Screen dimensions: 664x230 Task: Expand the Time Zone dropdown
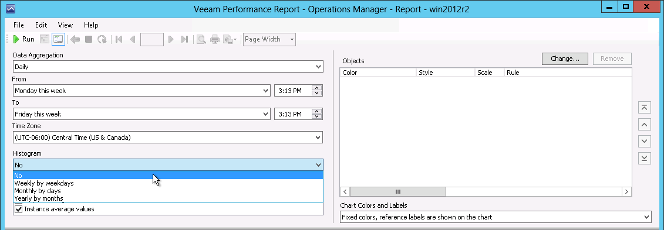168,137
